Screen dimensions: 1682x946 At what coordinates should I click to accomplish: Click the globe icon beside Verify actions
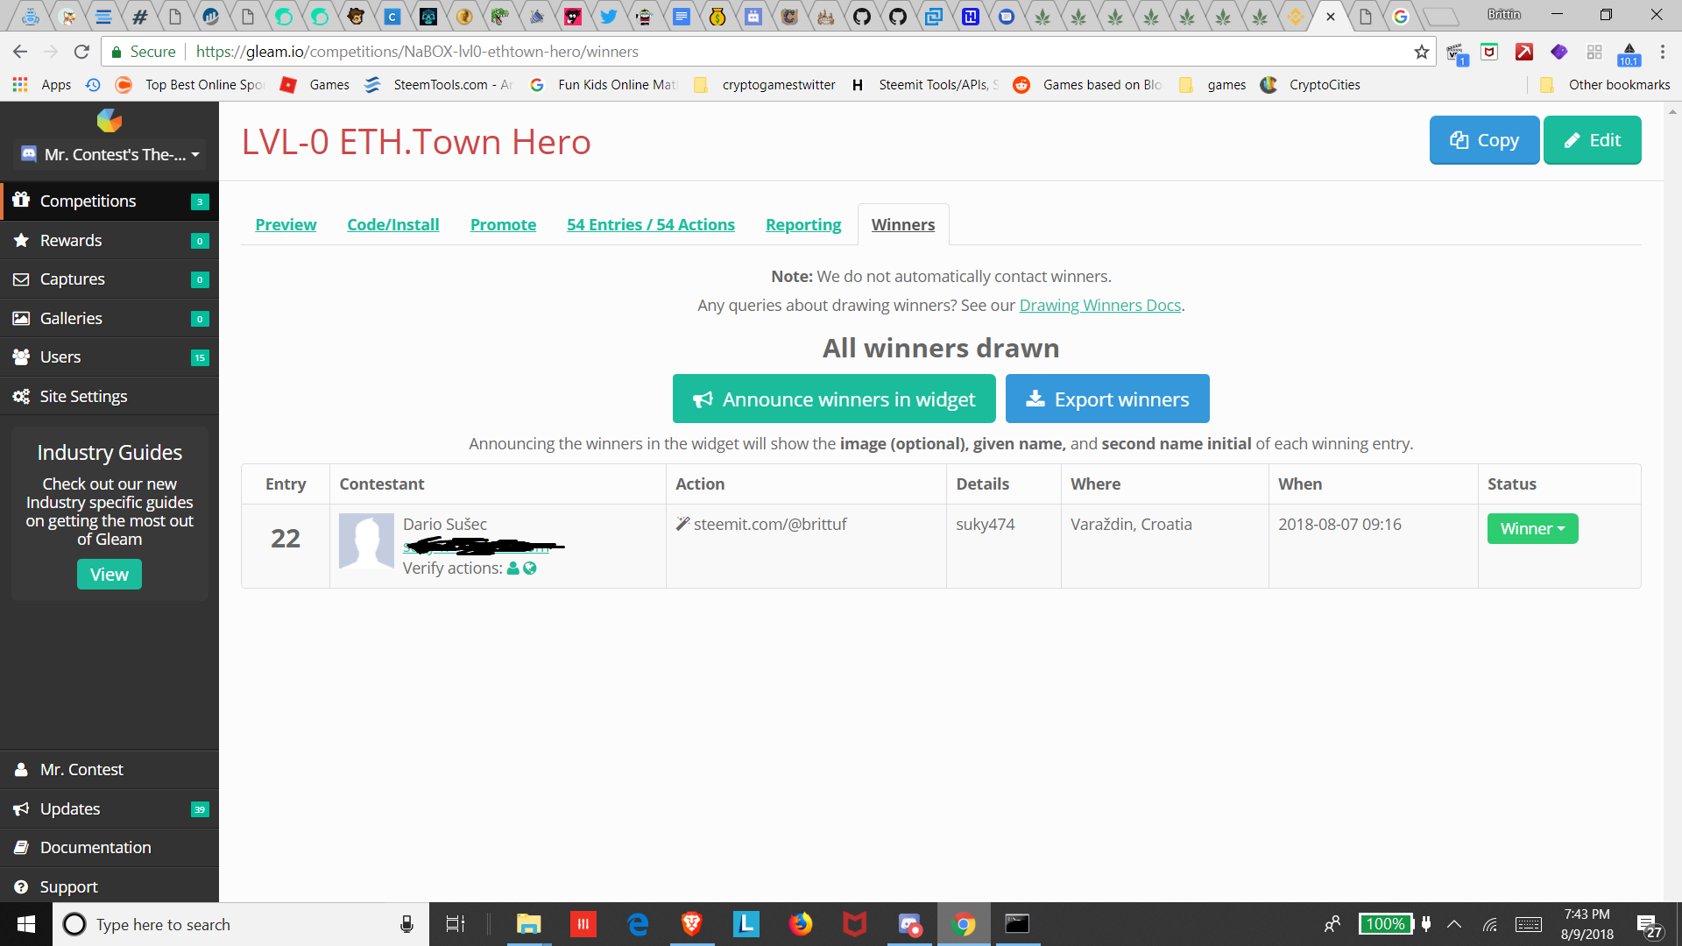click(530, 568)
